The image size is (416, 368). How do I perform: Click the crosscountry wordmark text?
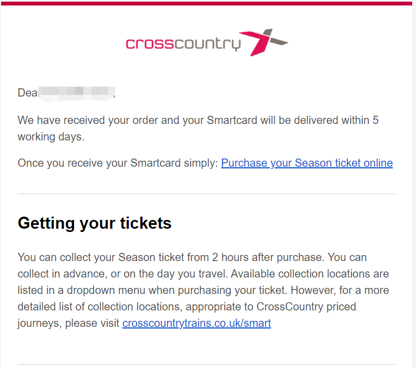(x=183, y=44)
